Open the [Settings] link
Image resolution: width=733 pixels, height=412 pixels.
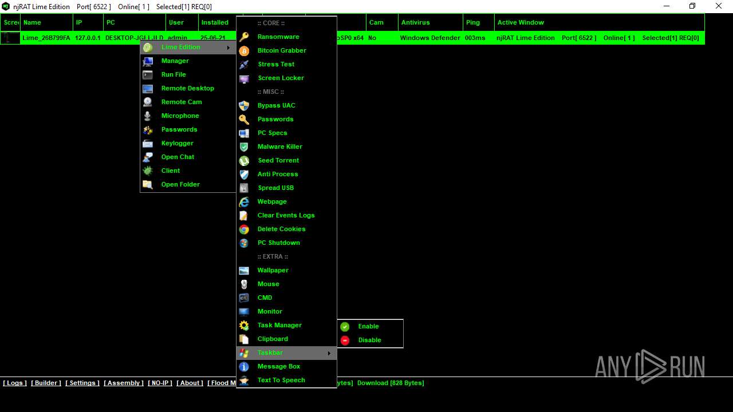click(x=82, y=383)
